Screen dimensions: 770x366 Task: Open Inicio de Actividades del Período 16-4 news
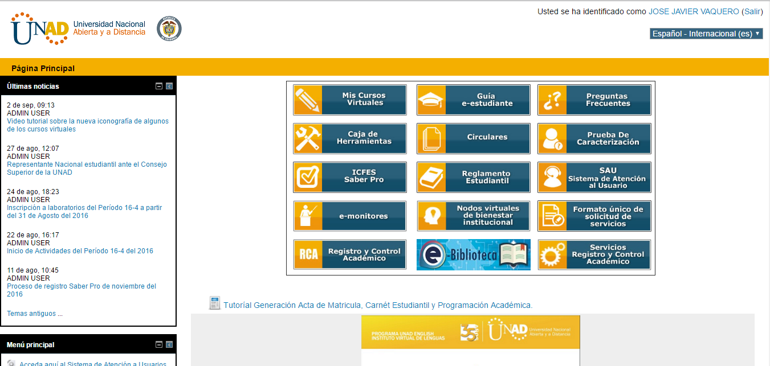click(80, 251)
